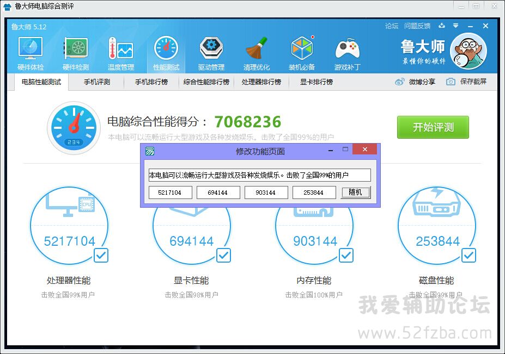Open the 温度管理 temperature management icon
The image size is (505, 354).
(x=121, y=49)
